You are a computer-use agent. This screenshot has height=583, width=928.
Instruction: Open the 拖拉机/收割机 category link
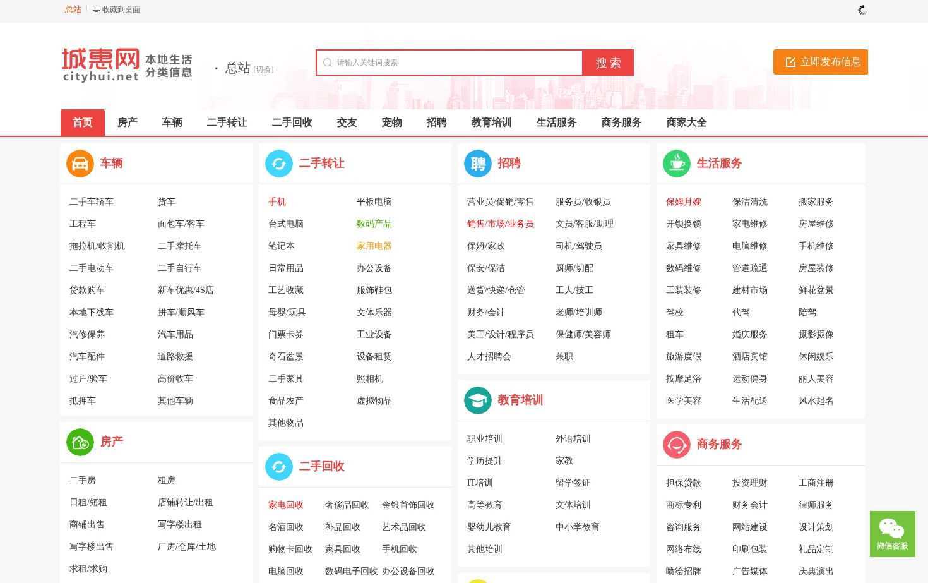[x=97, y=246]
